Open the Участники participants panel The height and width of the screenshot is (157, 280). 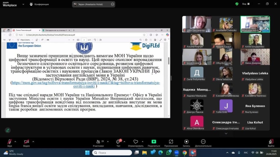[98, 143]
